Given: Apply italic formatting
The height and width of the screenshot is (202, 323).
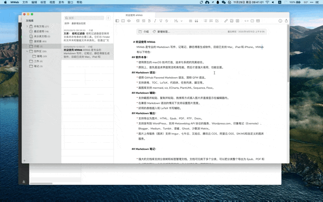Looking at the screenshot, I should (x=155, y=21).
